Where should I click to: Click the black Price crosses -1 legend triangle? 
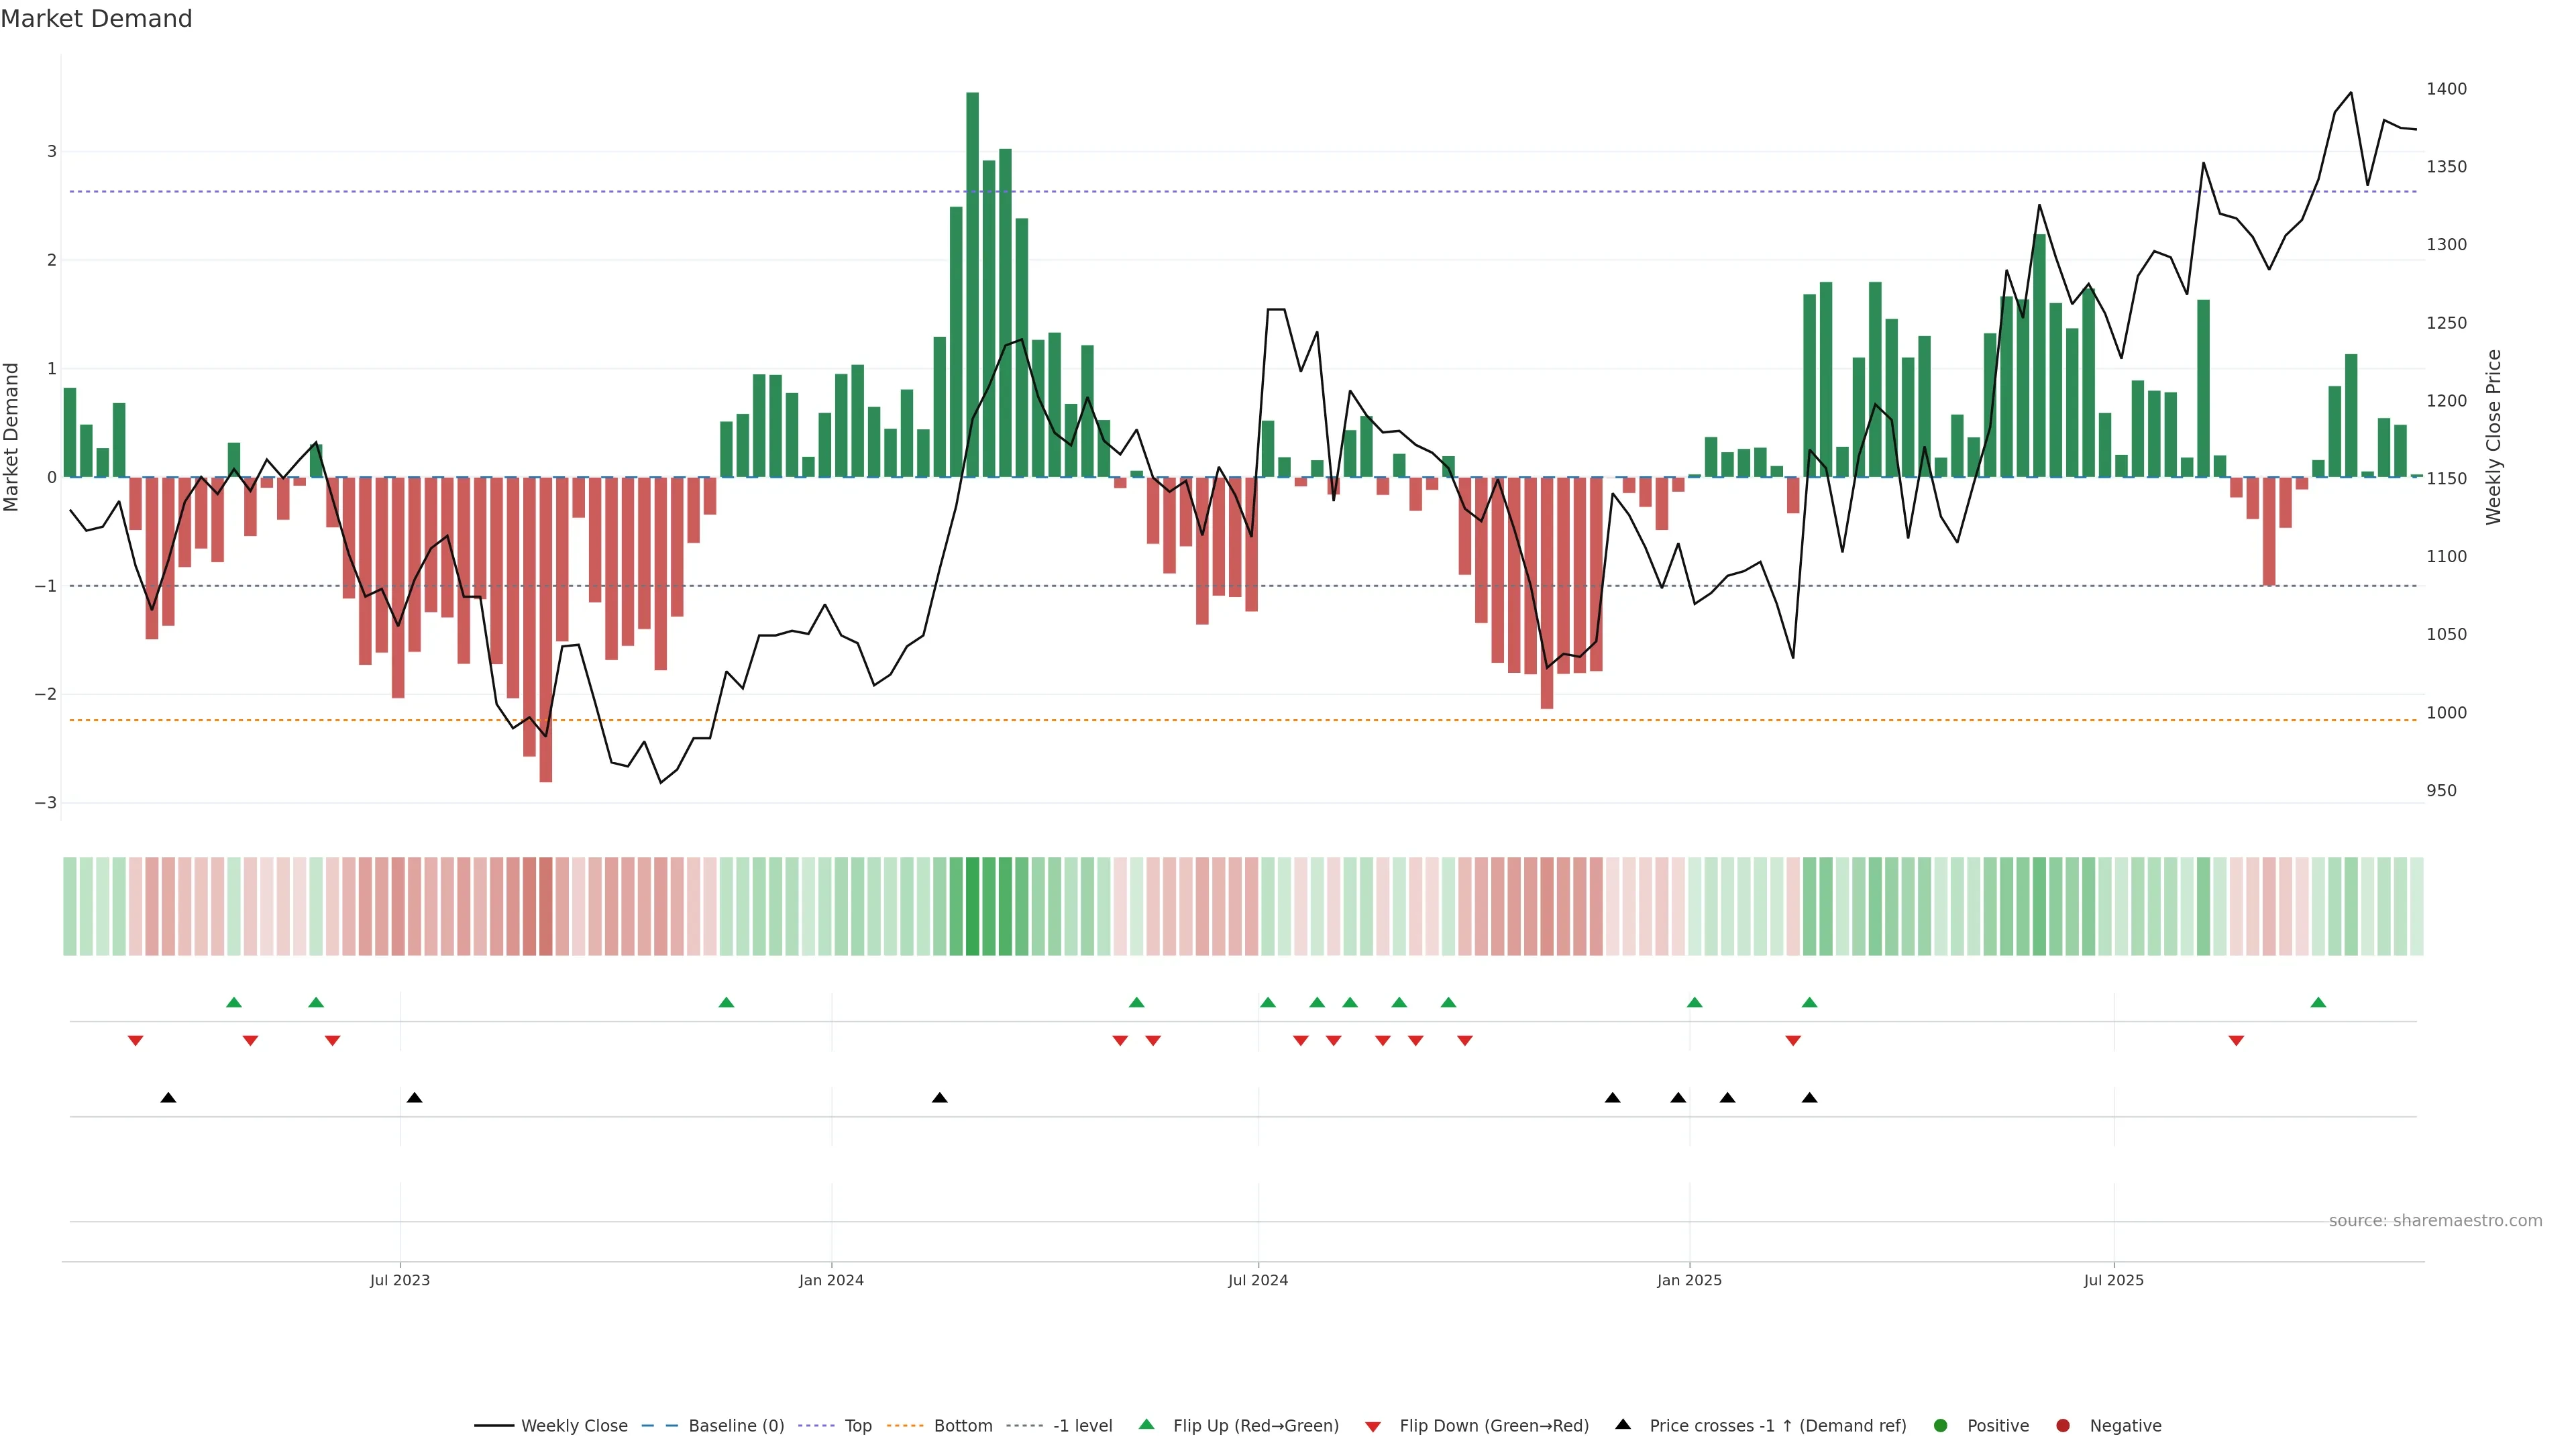point(1622,1424)
